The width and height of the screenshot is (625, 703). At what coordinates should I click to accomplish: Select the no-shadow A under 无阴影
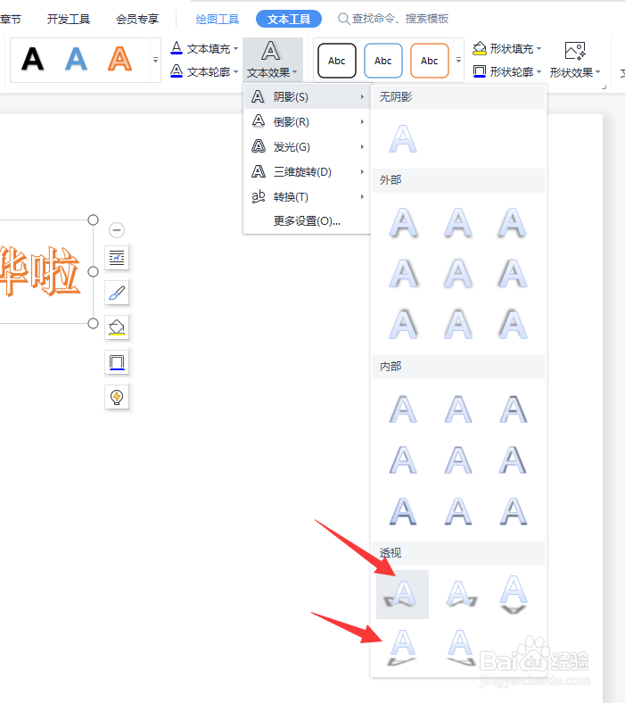[x=403, y=139]
